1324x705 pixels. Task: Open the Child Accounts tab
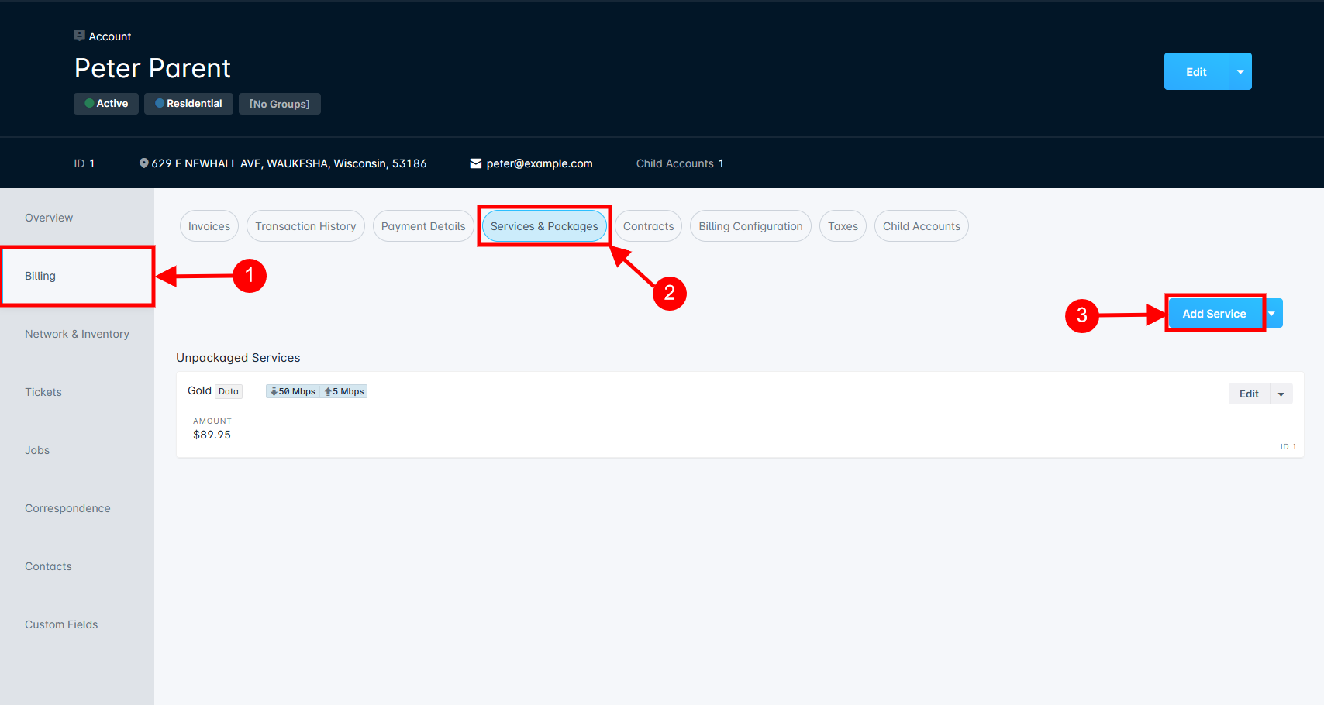point(922,226)
